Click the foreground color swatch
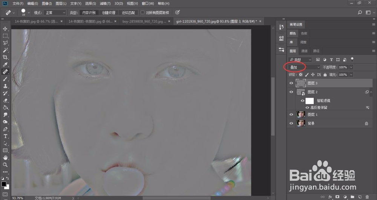 coord(4,184)
